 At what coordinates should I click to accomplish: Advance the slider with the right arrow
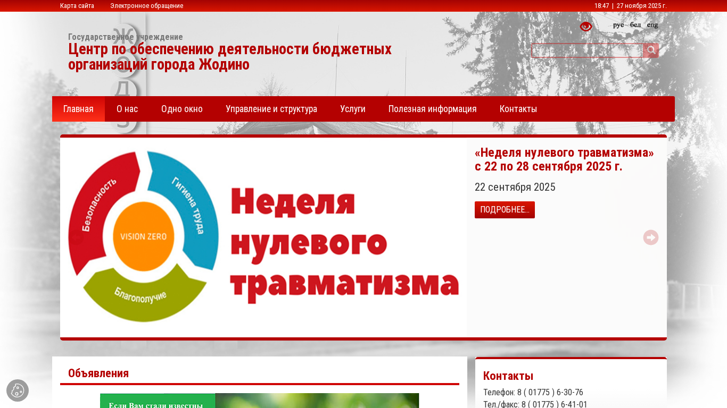pyautogui.click(x=651, y=237)
